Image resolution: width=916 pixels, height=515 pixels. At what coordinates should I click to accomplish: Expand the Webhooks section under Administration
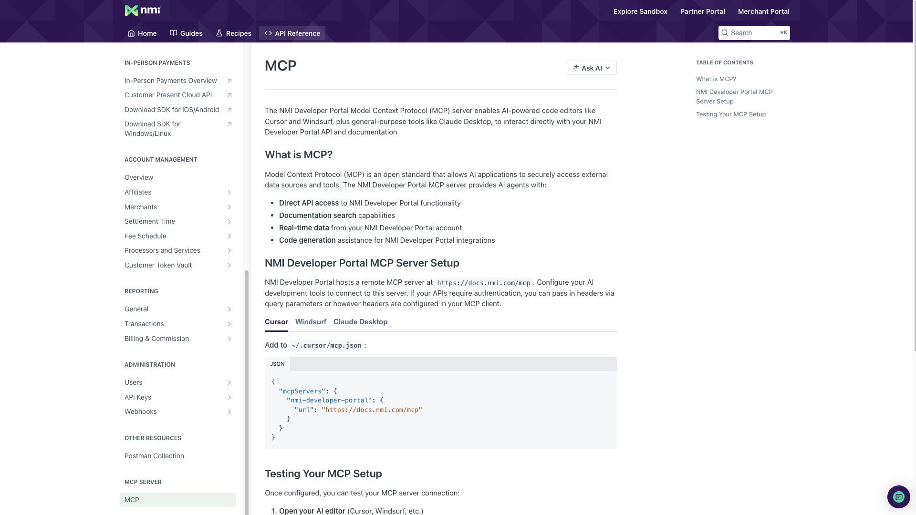[x=230, y=412]
